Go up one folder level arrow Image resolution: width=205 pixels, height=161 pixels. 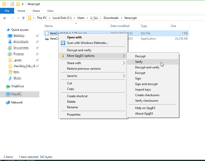tap(23, 18)
